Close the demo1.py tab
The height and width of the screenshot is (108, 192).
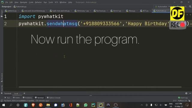coord(123,11)
